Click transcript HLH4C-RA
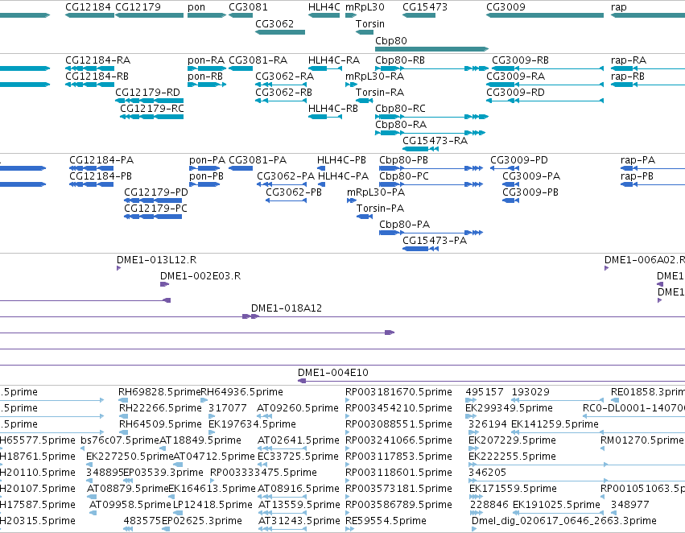 [x=334, y=60]
